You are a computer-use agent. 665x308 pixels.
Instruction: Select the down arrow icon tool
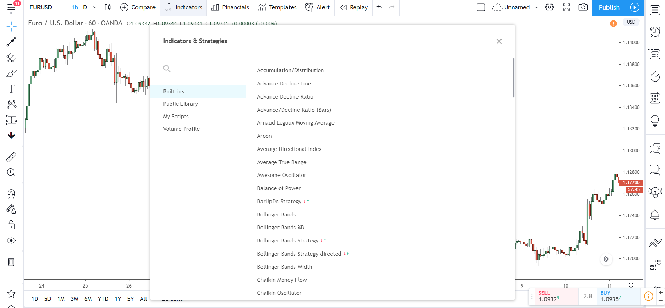11,135
